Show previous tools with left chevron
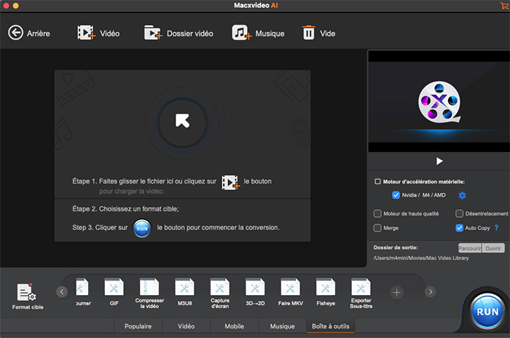The image size is (510, 338). [x=62, y=291]
